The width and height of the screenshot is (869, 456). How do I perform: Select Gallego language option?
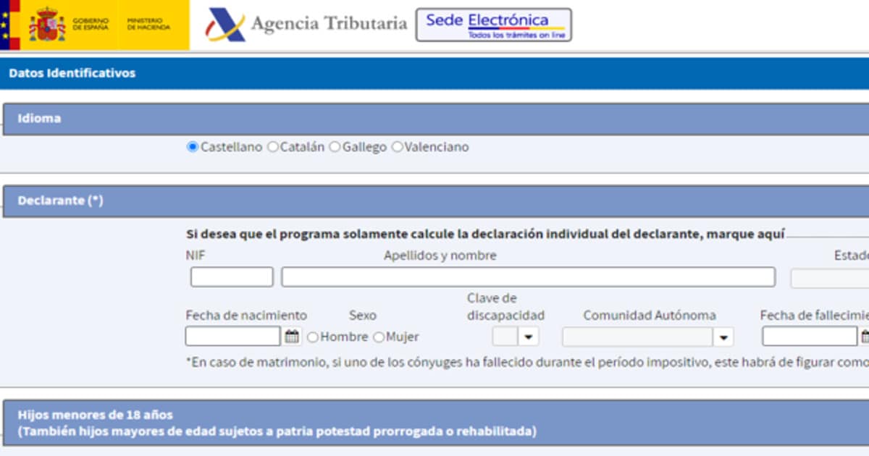pyautogui.click(x=335, y=147)
